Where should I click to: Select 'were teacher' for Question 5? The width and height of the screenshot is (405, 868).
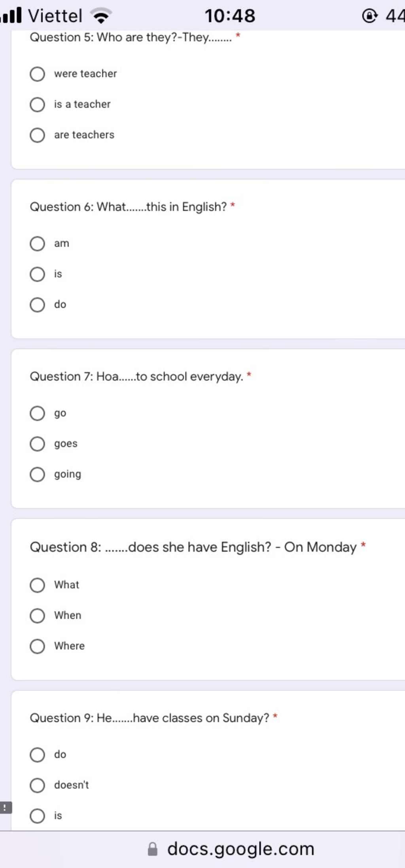(37, 74)
